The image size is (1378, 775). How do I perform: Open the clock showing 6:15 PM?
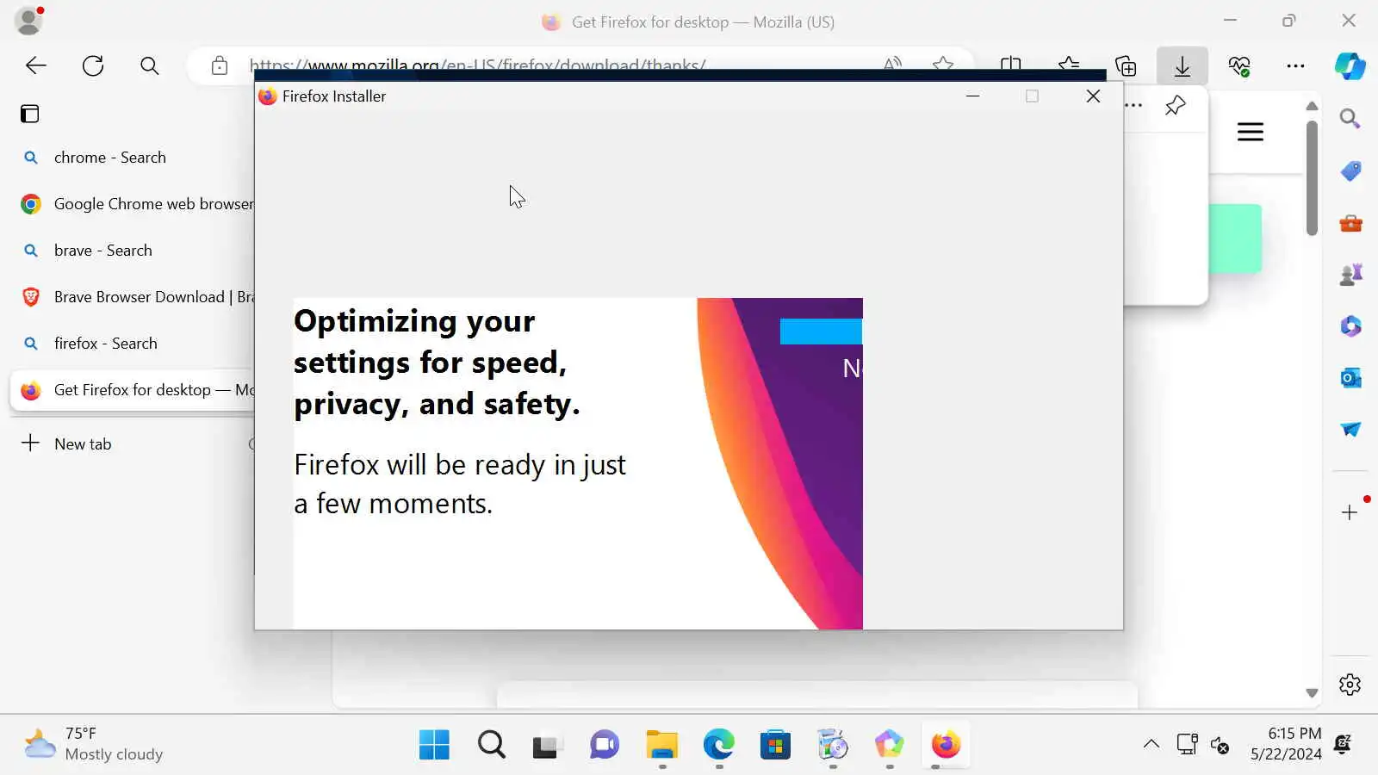click(1286, 744)
